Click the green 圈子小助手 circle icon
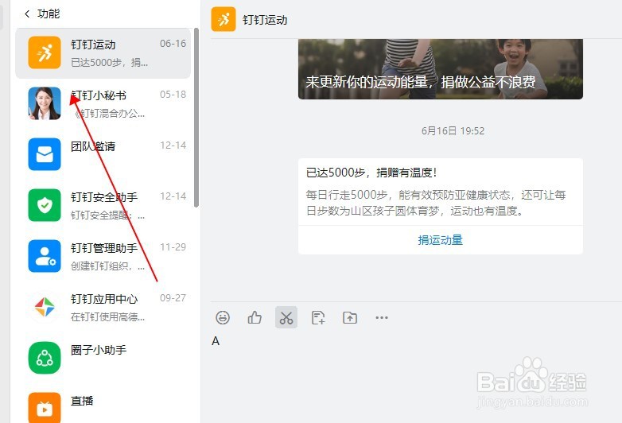The height and width of the screenshot is (423, 622). tap(45, 358)
